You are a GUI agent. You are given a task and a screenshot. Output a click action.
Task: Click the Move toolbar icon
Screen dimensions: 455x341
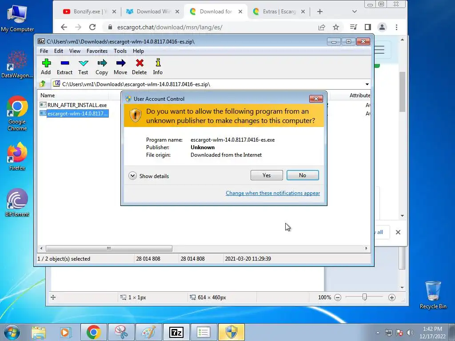tap(120, 67)
